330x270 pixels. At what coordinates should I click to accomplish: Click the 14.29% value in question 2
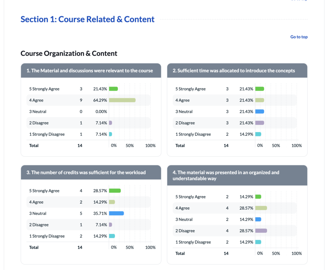pyautogui.click(x=246, y=134)
